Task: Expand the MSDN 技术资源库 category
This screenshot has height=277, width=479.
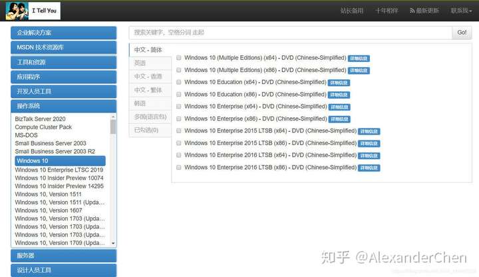Action: pos(64,47)
